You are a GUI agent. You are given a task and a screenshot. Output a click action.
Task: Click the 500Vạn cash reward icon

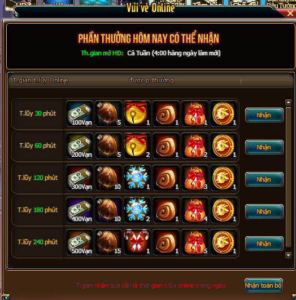pos(80,242)
